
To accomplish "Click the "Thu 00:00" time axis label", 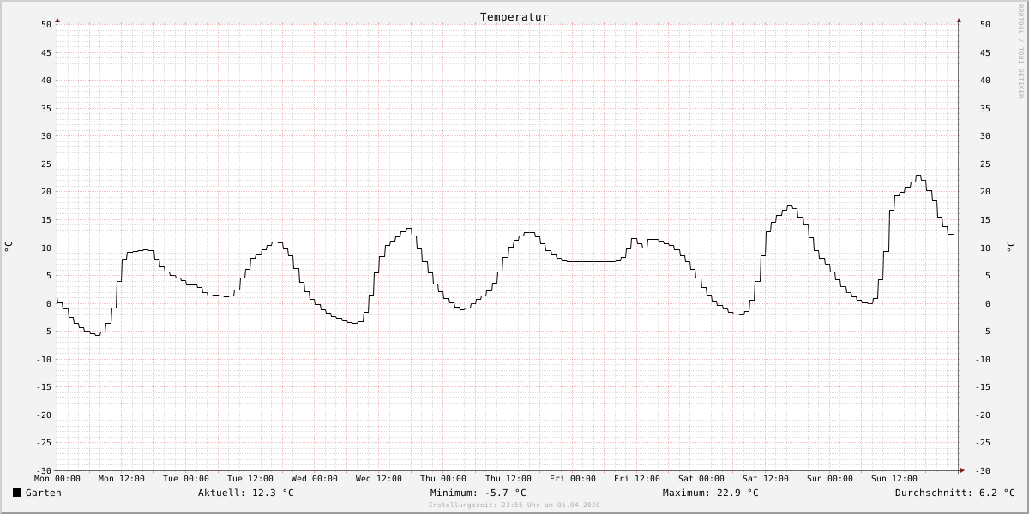I will pos(443,479).
